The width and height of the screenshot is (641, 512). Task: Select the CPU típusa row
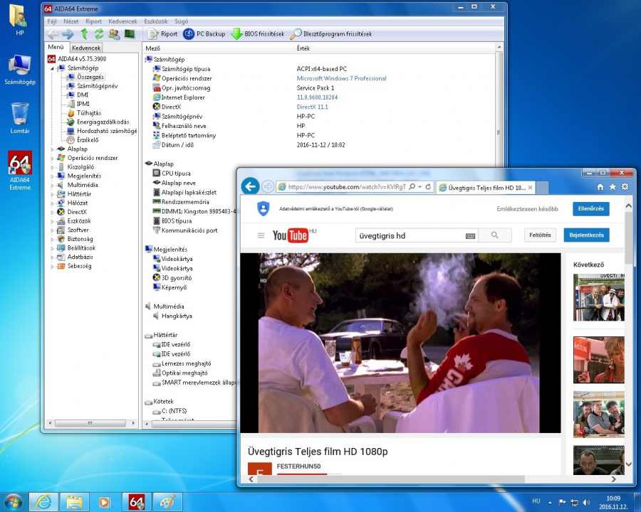tap(176, 173)
